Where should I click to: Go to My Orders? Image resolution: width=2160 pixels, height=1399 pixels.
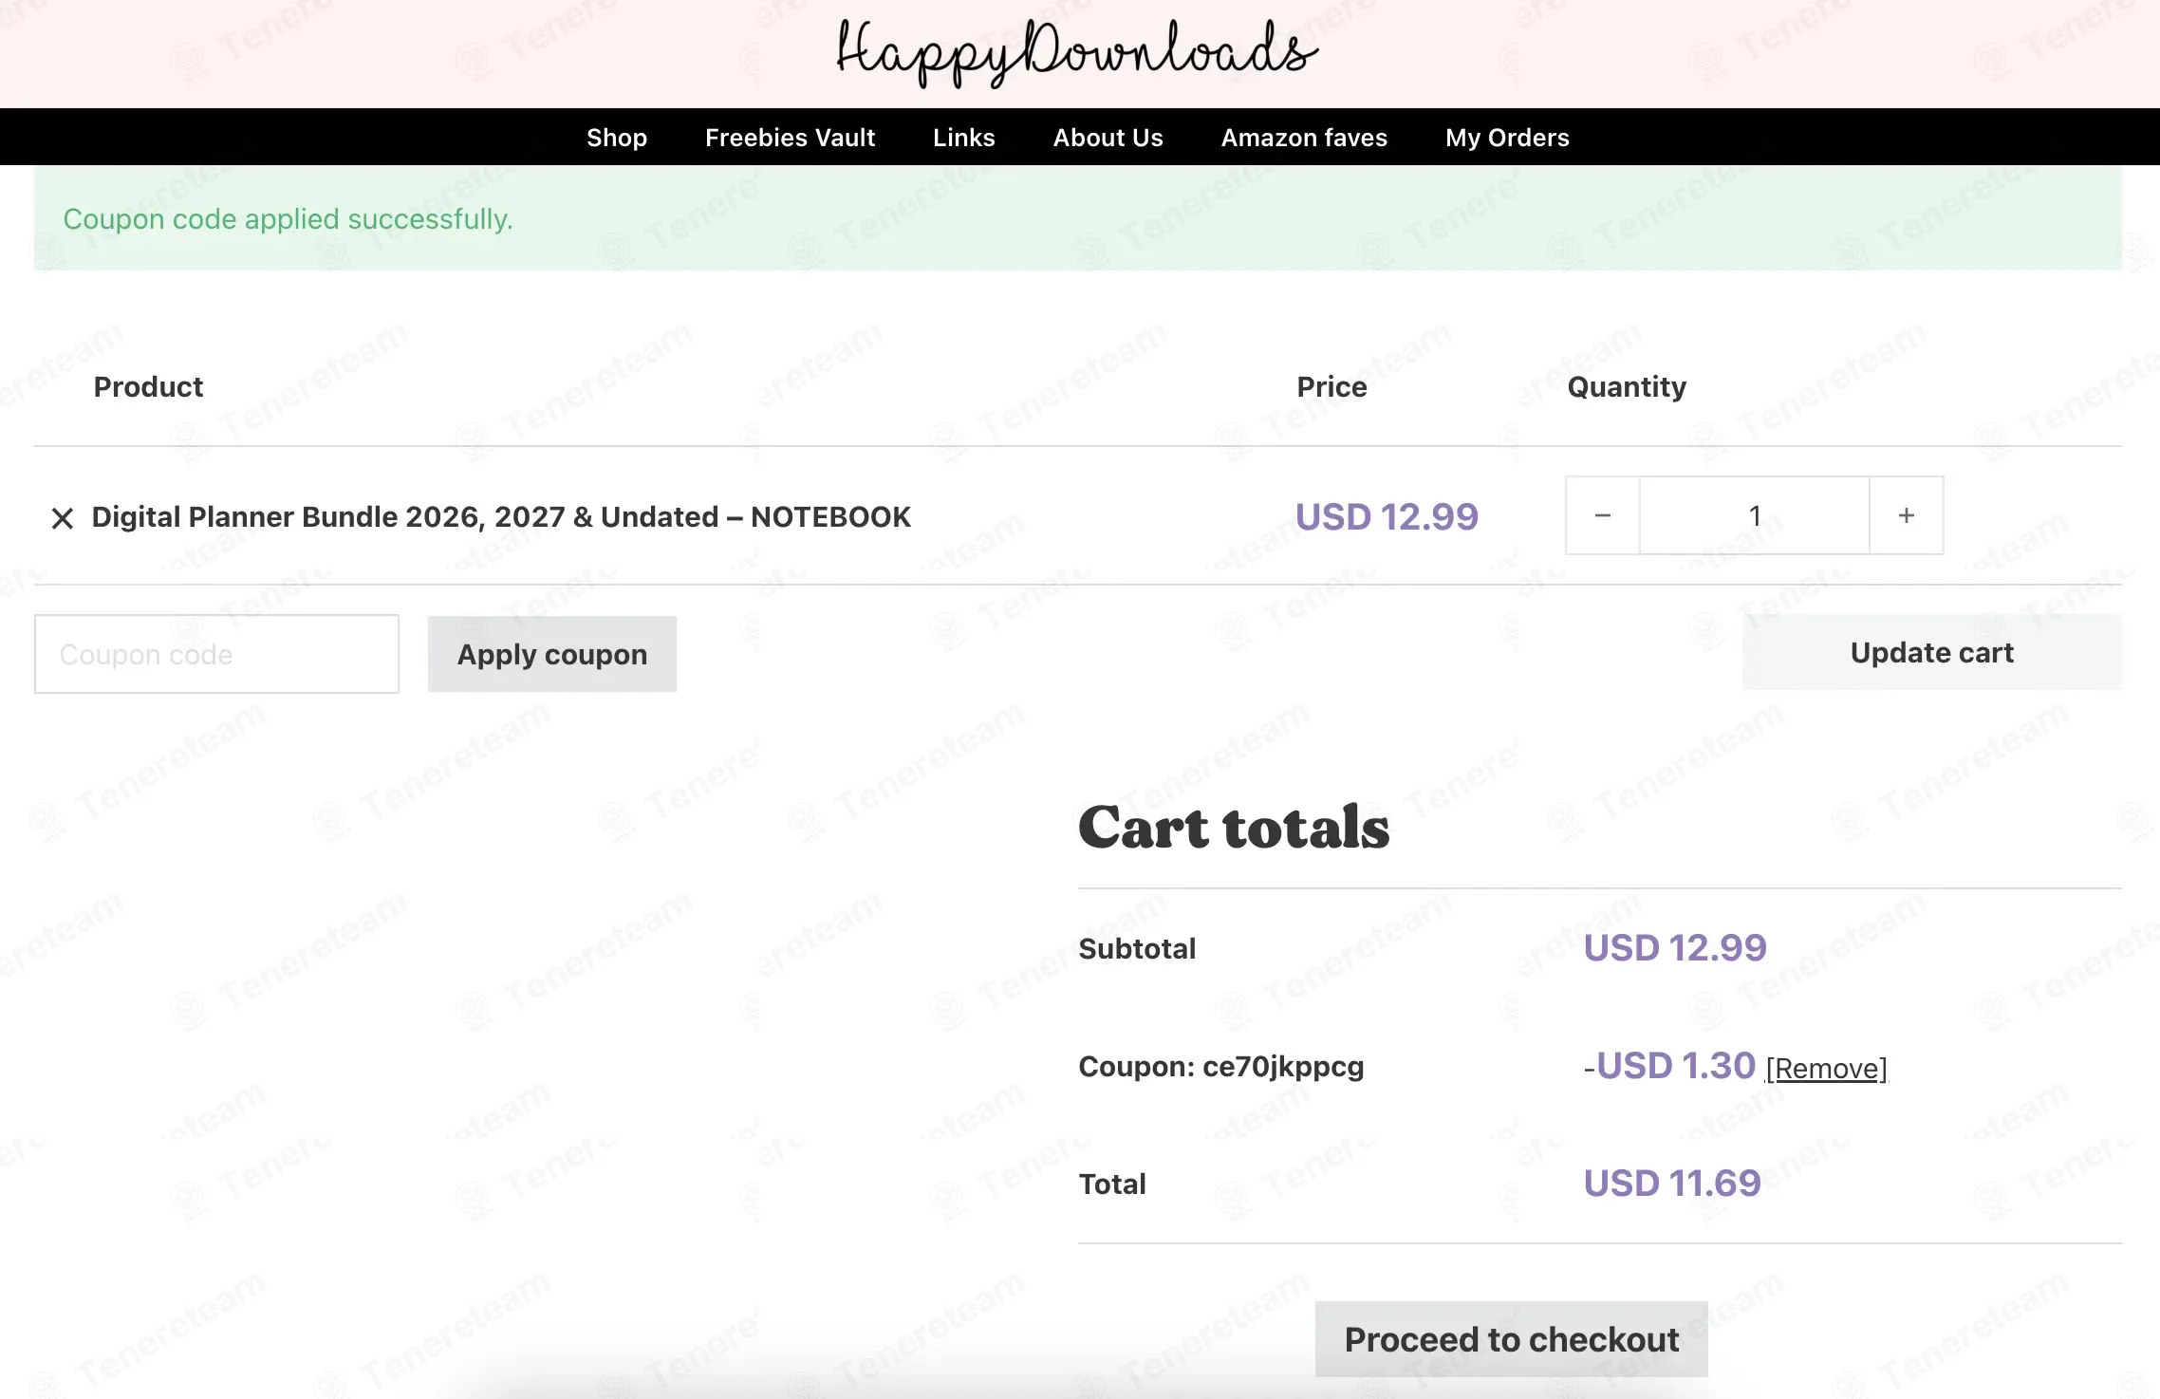point(1507,138)
